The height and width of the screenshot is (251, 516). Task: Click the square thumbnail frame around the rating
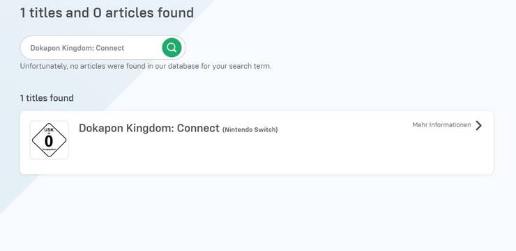pos(49,140)
